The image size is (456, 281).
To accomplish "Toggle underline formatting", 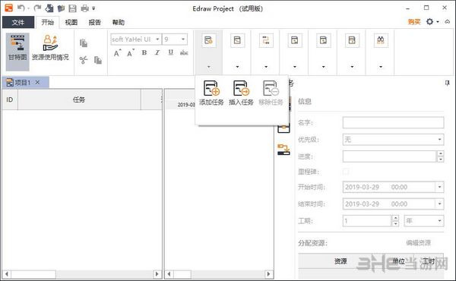I will (171, 52).
